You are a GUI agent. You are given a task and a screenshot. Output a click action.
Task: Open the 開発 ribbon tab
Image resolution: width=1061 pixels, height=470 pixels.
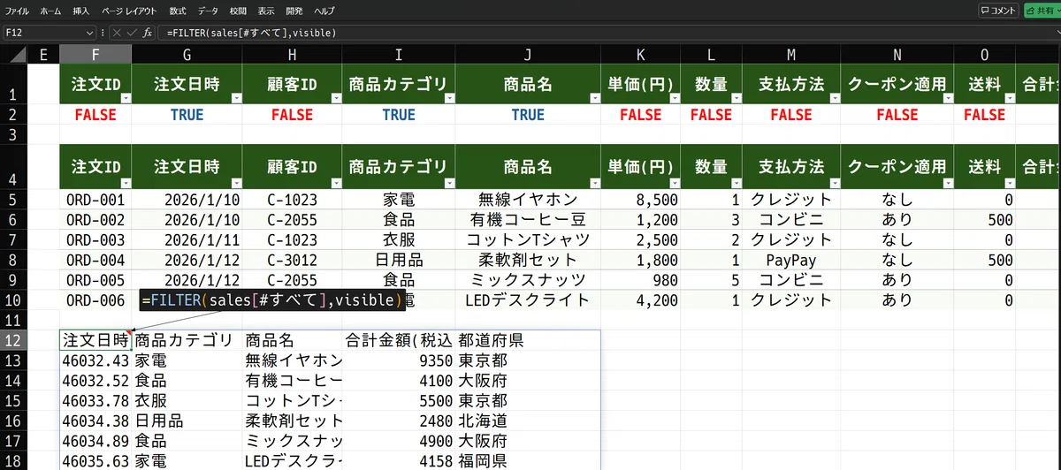[x=294, y=11]
